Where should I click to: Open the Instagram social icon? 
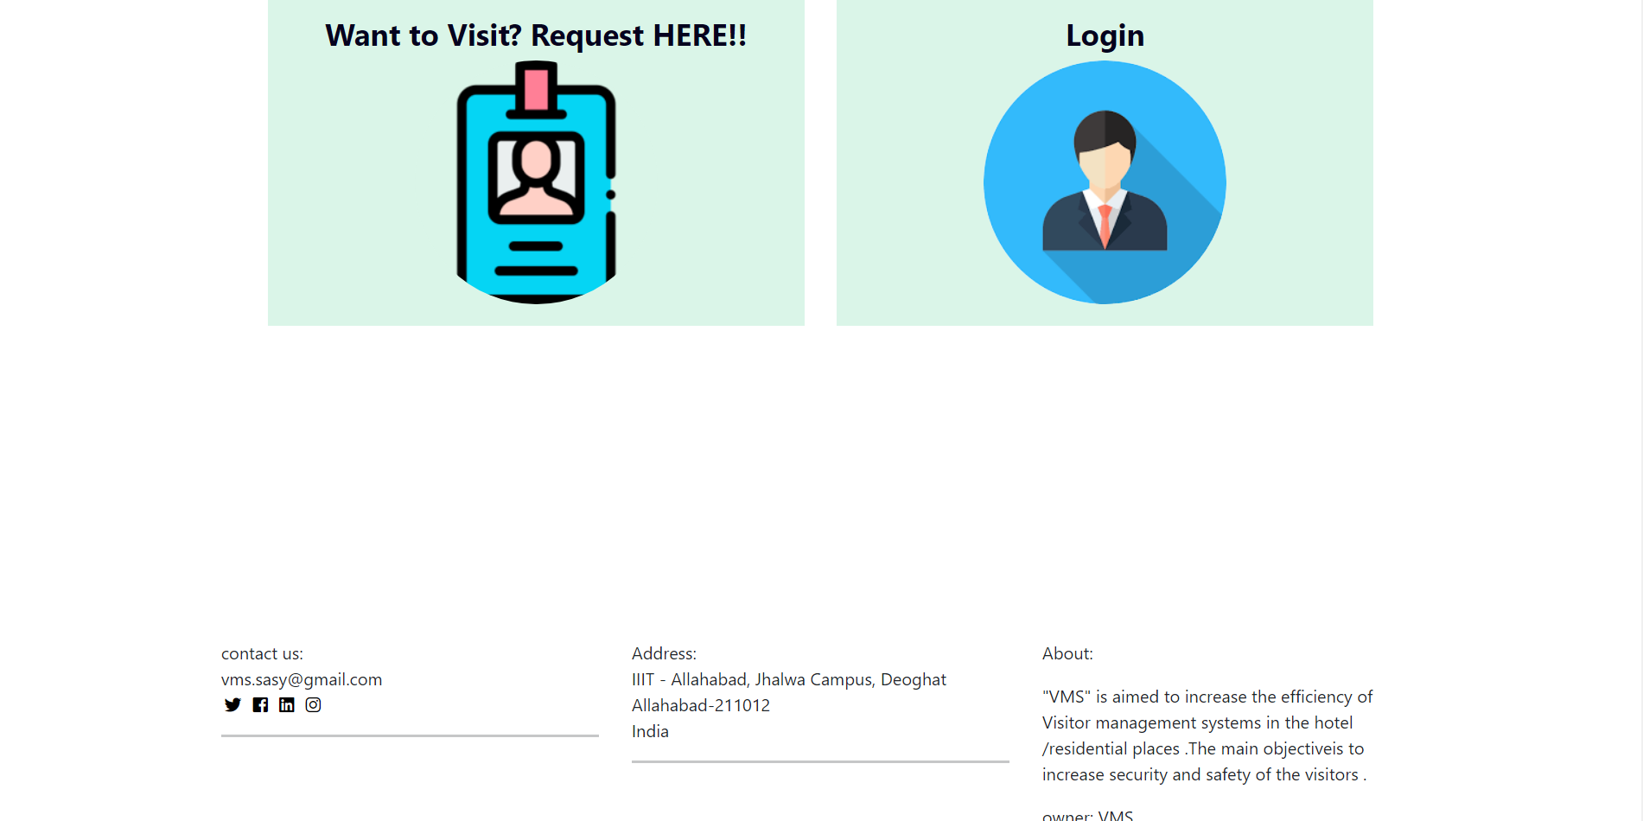tap(314, 705)
